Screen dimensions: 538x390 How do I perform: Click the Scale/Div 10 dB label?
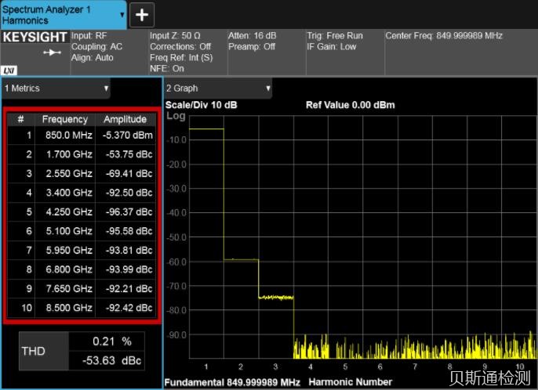[x=202, y=105]
